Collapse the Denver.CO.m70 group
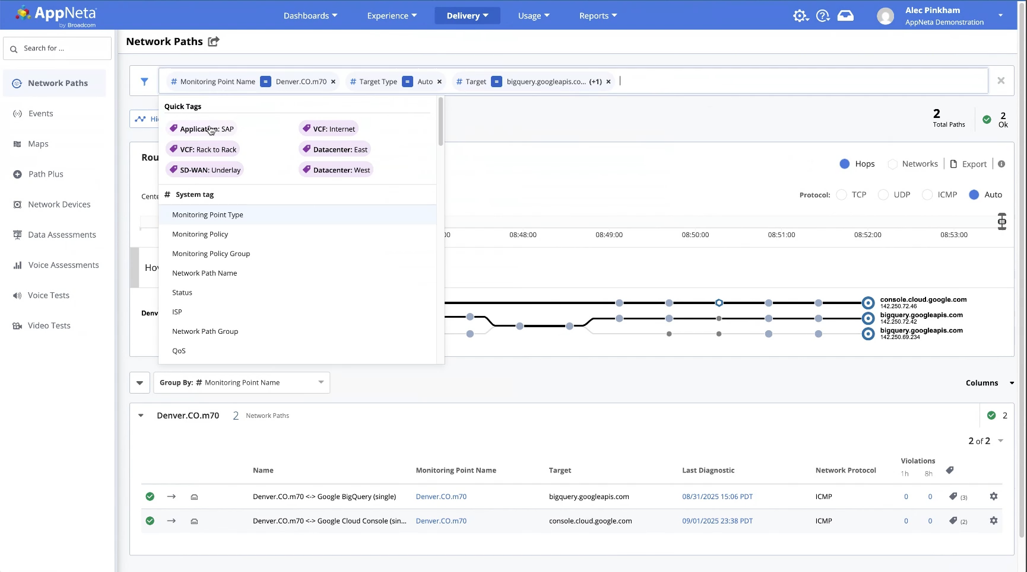Screen dimensions: 1027x572 point(141,416)
